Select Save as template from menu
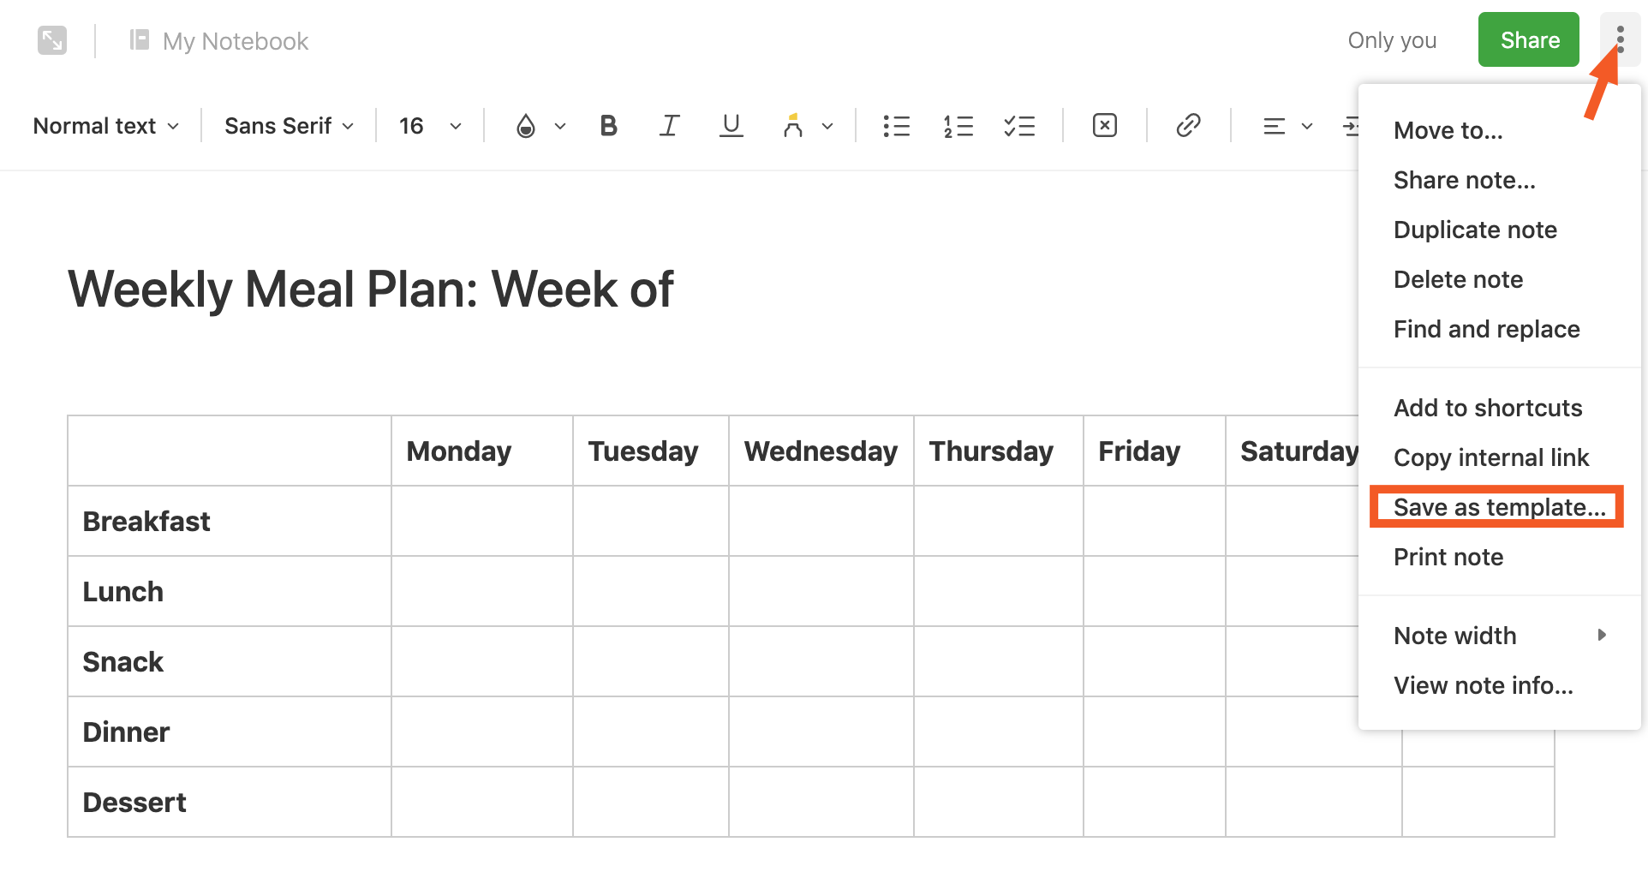Image resolution: width=1648 pixels, height=872 pixels. tap(1498, 507)
